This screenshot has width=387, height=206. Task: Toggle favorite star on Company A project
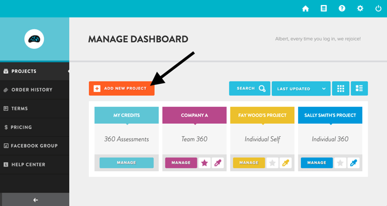[205, 163]
